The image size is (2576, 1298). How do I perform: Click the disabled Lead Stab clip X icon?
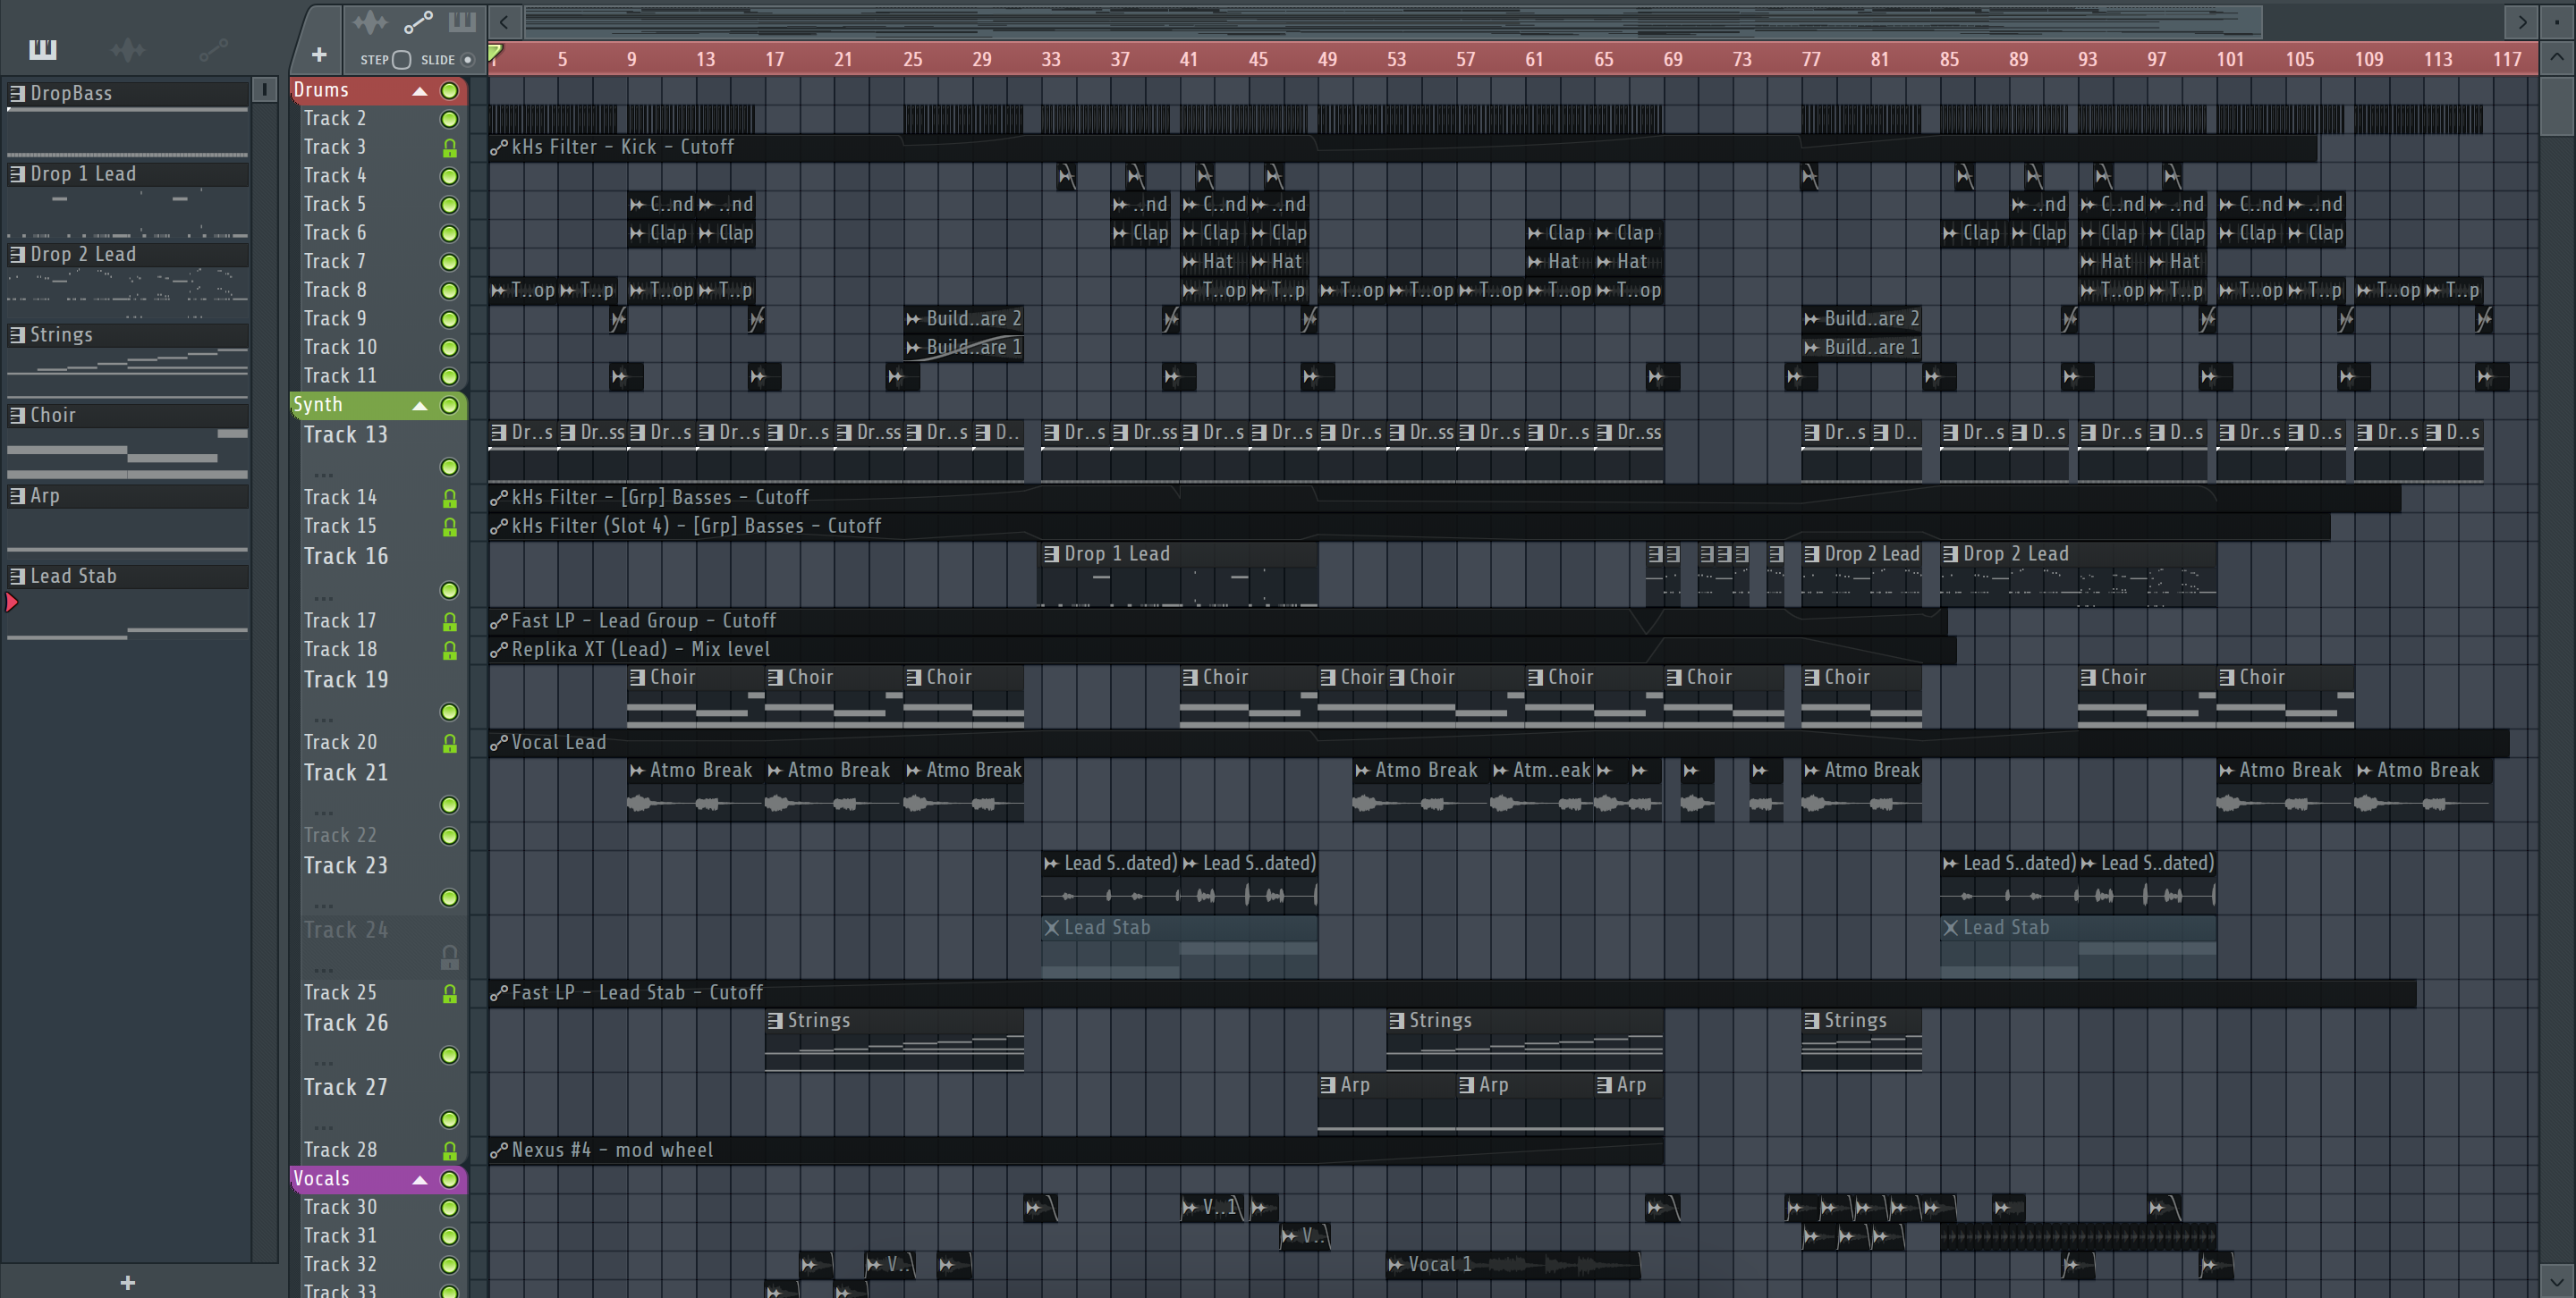1051,928
